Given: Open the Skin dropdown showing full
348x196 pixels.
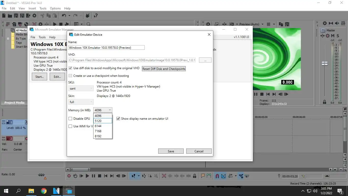Looking at the screenshot, I should pos(81,102).
